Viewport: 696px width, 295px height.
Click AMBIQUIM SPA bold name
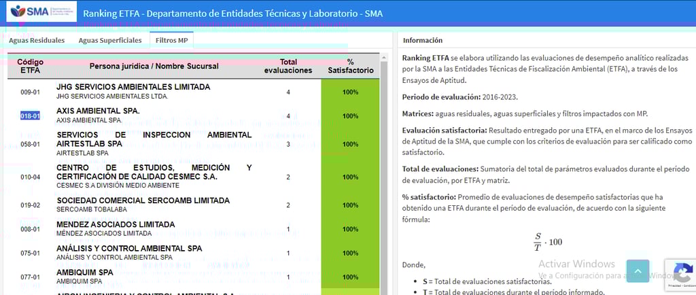pyautogui.click(x=85, y=273)
